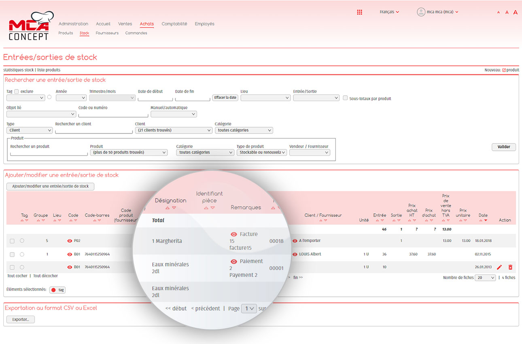Screen dimensions: 522x344
Task: Click eye icon beside A l'emporter
Action: [x=295, y=241]
